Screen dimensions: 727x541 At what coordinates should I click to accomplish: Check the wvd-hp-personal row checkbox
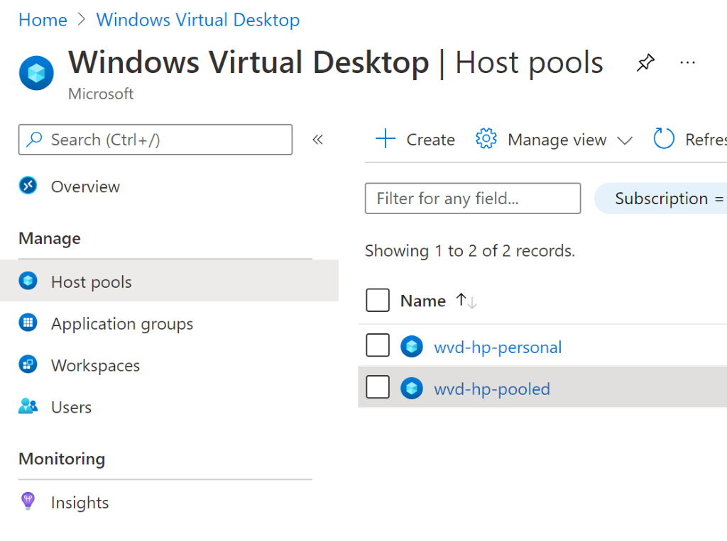378,345
